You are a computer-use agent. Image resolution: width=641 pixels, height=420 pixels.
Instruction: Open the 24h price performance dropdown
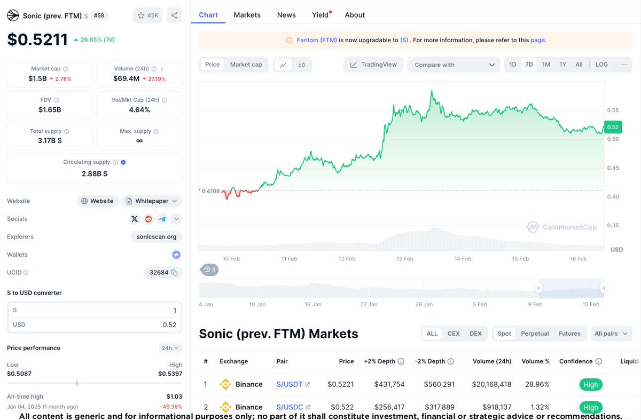click(x=170, y=348)
